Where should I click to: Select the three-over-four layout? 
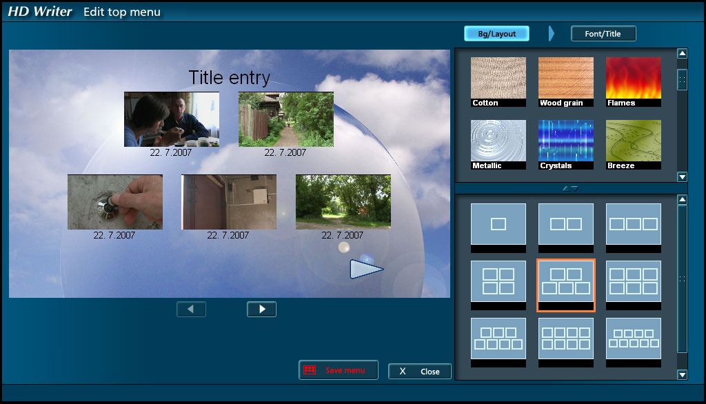498,342
